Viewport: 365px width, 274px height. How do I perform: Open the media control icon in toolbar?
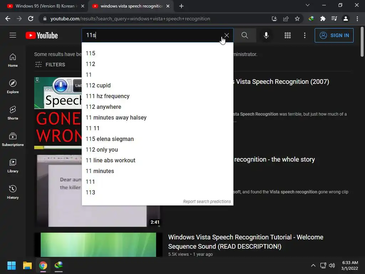tap(334, 19)
